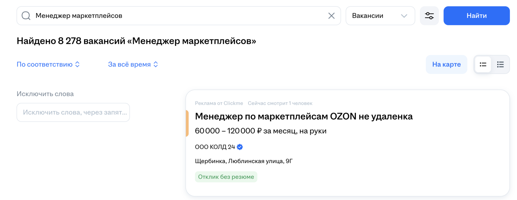Open employer ООО КОЛД 24 page
The image size is (517, 200).
coord(215,147)
